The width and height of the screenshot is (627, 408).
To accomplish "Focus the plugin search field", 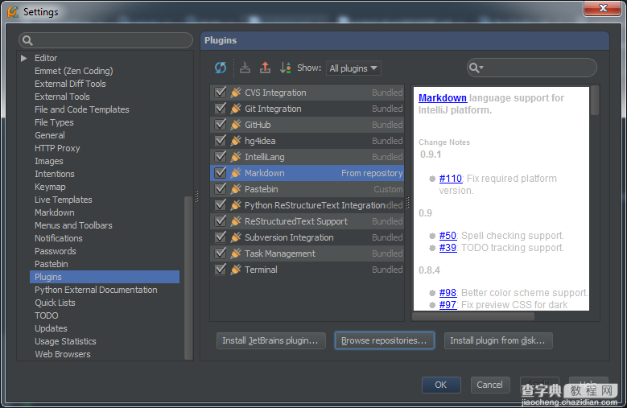I will tap(532, 68).
